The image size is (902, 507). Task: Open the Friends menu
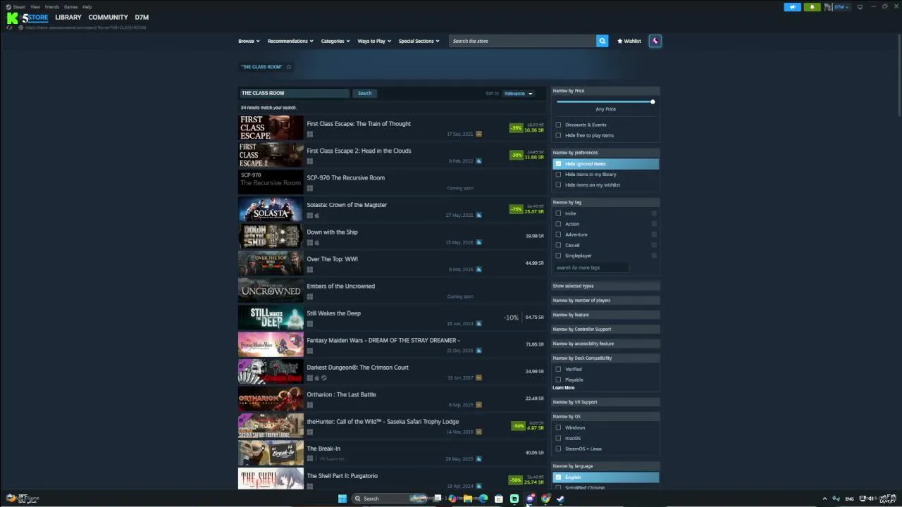pyautogui.click(x=52, y=7)
